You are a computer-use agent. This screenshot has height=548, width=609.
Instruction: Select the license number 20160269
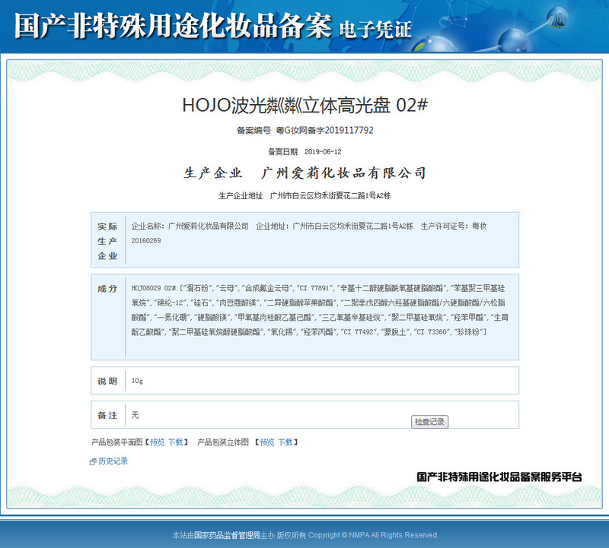[146, 240]
